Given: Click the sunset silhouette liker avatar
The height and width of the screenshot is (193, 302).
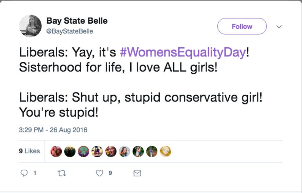Looking at the screenshot, I should pos(97,151).
